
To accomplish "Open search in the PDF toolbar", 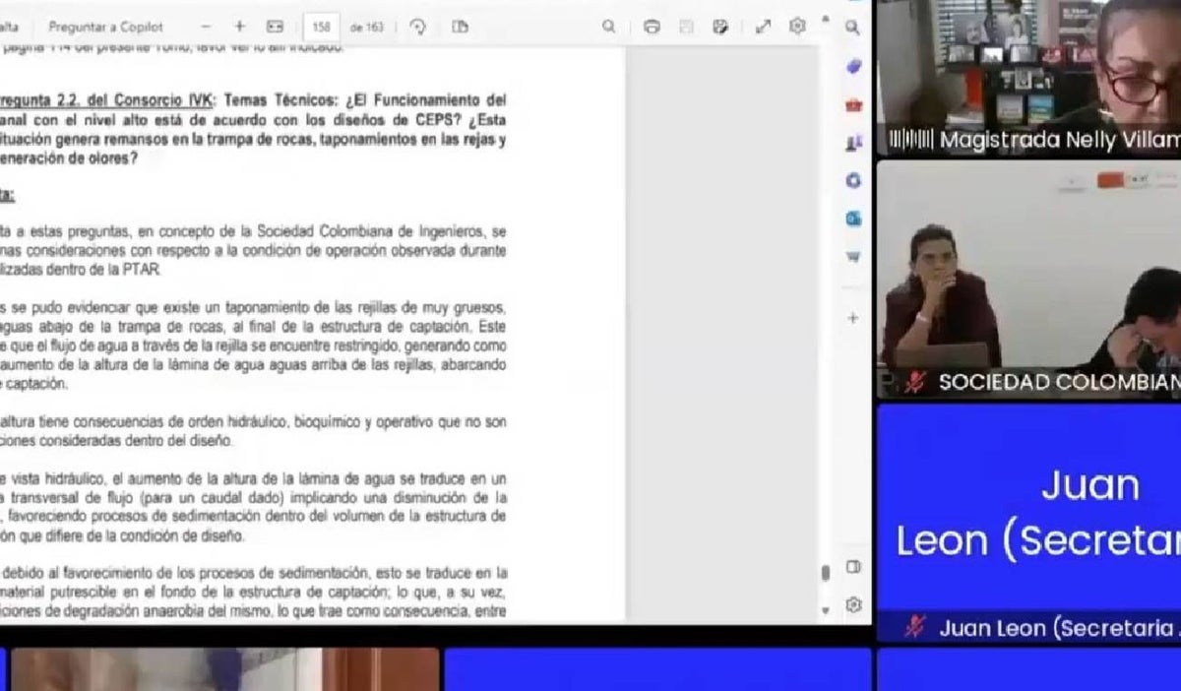I will pyautogui.click(x=609, y=27).
